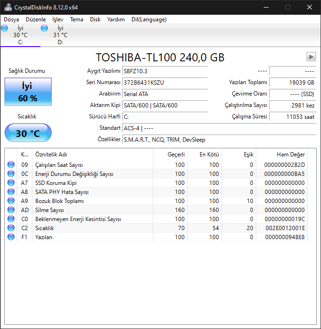Click the serial number field 372B6431KSZU
321x329 pixels.
(165, 82)
